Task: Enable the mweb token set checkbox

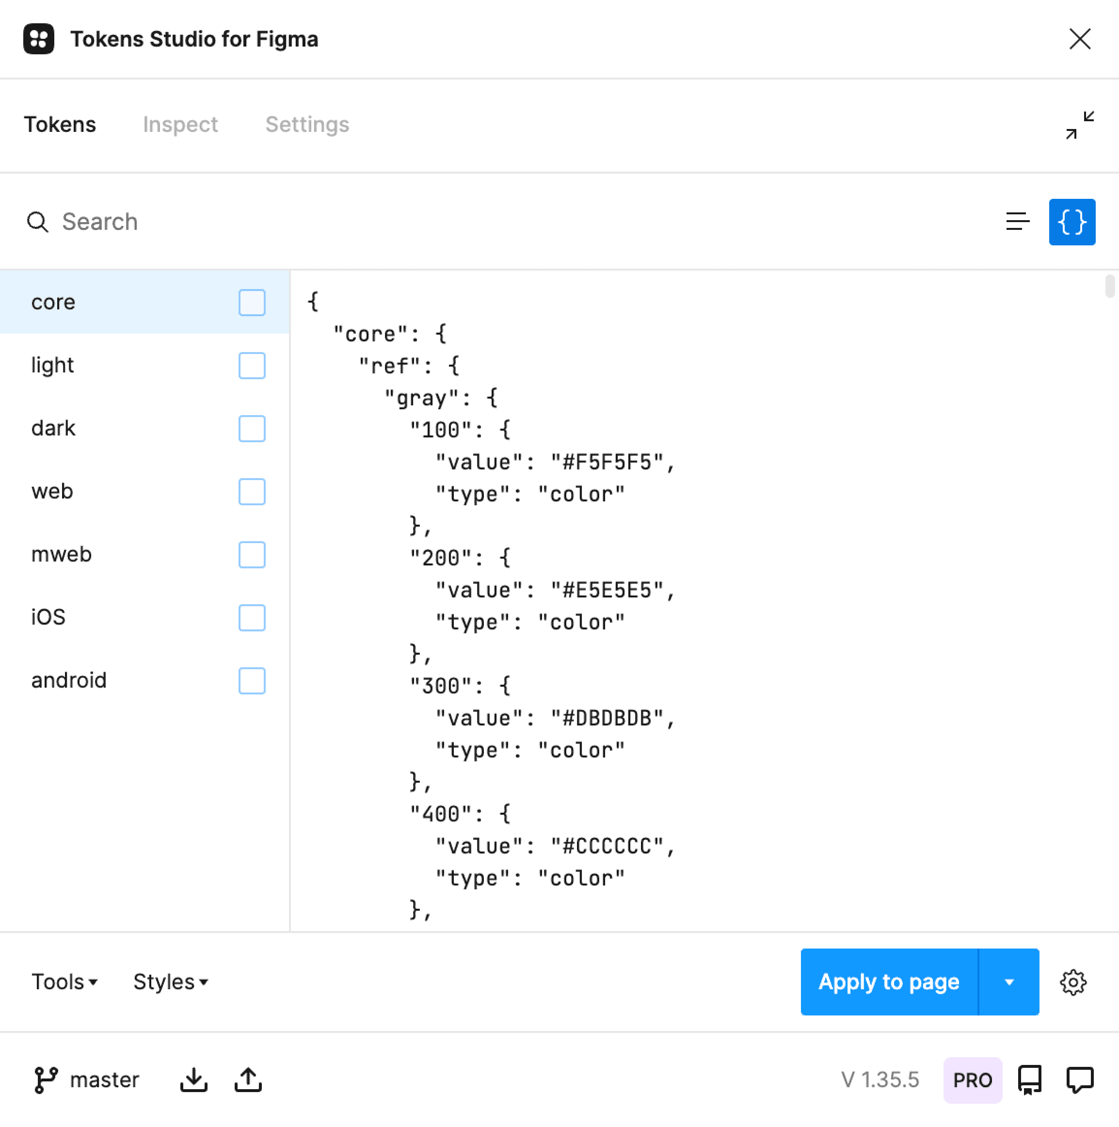Action: tap(252, 554)
